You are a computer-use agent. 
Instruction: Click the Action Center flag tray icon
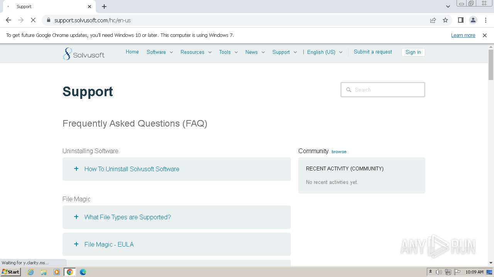coord(457,272)
